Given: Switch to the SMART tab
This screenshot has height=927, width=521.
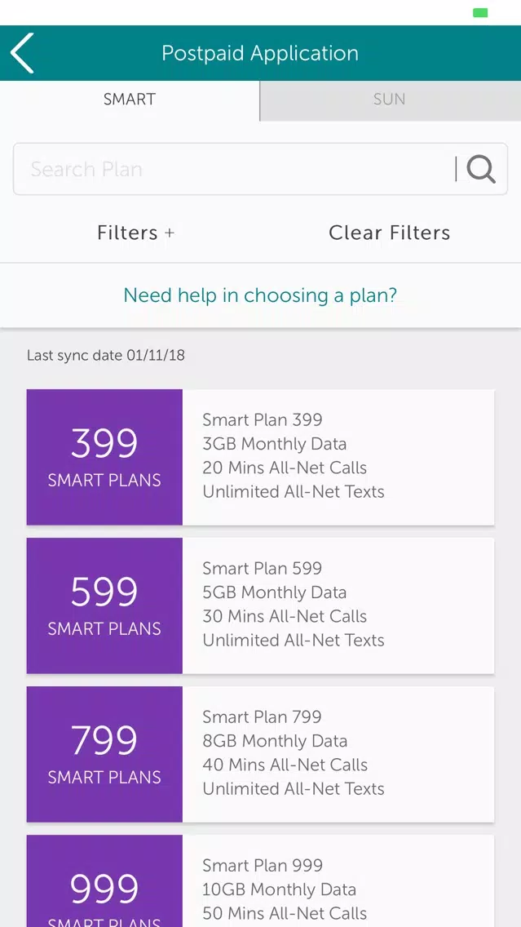Looking at the screenshot, I should click(x=130, y=100).
